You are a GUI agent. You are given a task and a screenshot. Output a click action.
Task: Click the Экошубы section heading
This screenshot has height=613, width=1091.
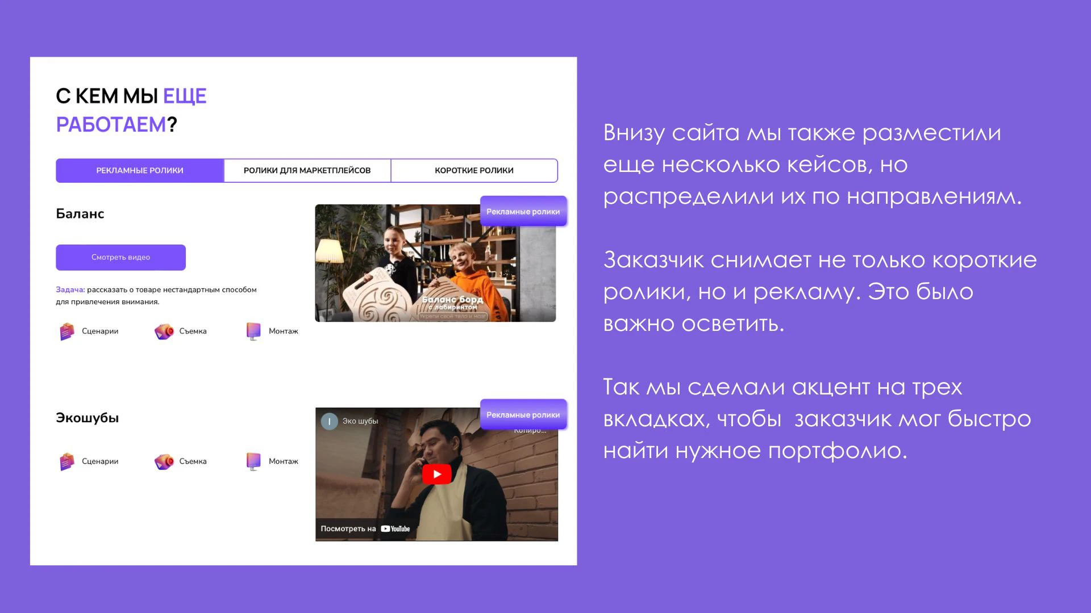pyautogui.click(x=87, y=417)
